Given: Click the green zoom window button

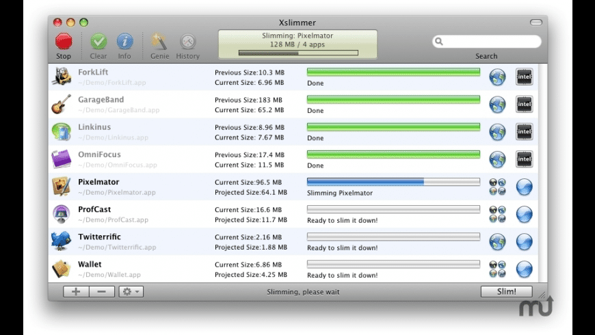Looking at the screenshot, I should tap(84, 23).
